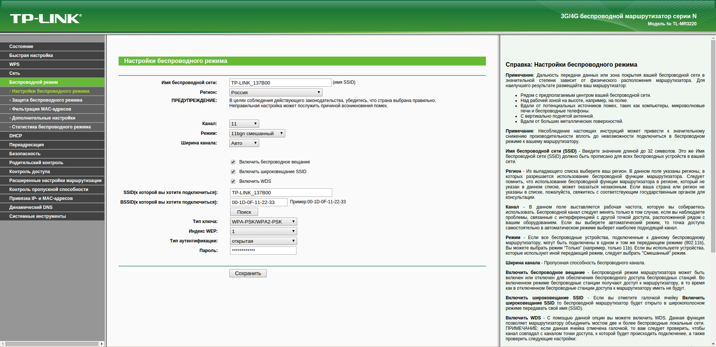Click the TP-LINK logo
The width and height of the screenshot is (716, 347).
coord(45,19)
